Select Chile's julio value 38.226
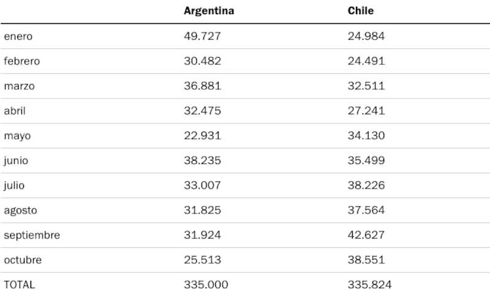This screenshot has height=295, width=490. (366, 185)
